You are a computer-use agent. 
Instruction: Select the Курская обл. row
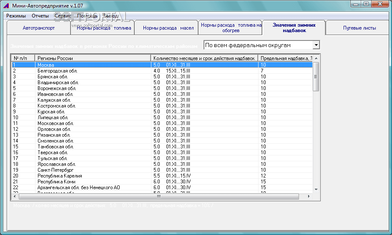(x=162, y=112)
